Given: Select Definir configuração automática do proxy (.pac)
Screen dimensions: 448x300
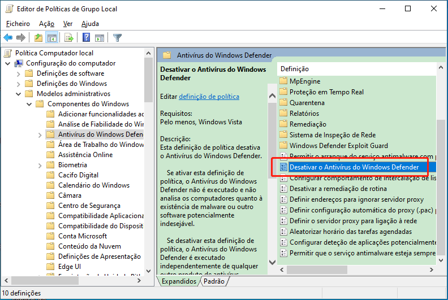Looking at the screenshot, I should (363, 210).
